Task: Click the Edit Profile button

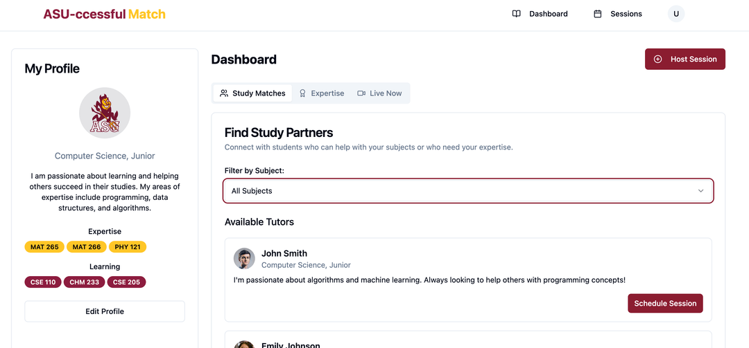Action: [105, 311]
